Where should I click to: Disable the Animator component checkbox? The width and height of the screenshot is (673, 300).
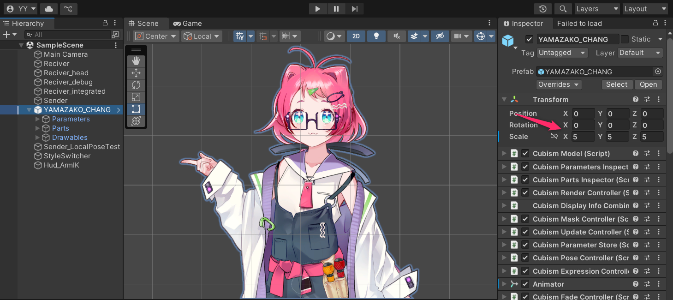(x=525, y=284)
